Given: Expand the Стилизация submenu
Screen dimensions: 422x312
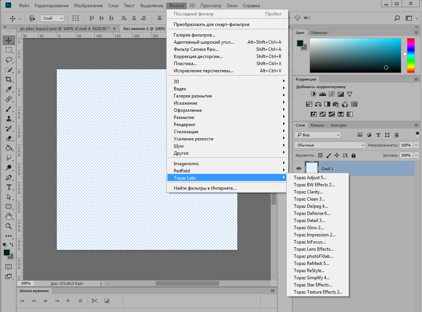Looking at the screenshot, I should pyautogui.click(x=227, y=132).
